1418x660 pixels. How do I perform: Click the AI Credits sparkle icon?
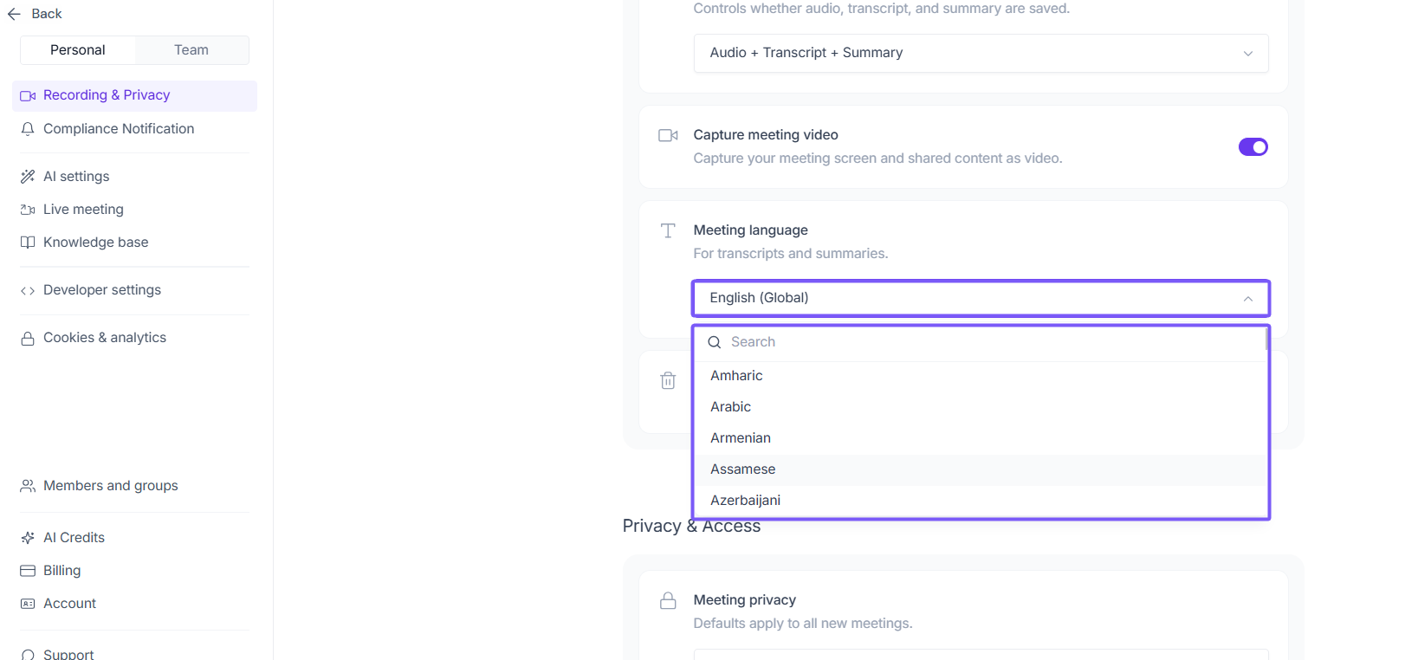coord(28,538)
